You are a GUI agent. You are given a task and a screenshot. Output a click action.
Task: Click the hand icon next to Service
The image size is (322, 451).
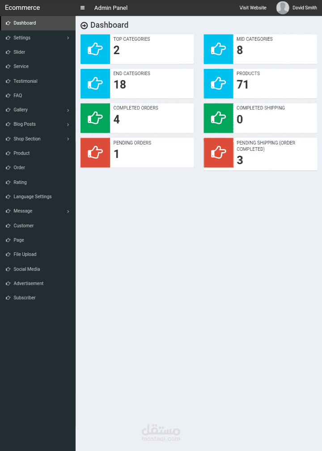tap(8, 66)
